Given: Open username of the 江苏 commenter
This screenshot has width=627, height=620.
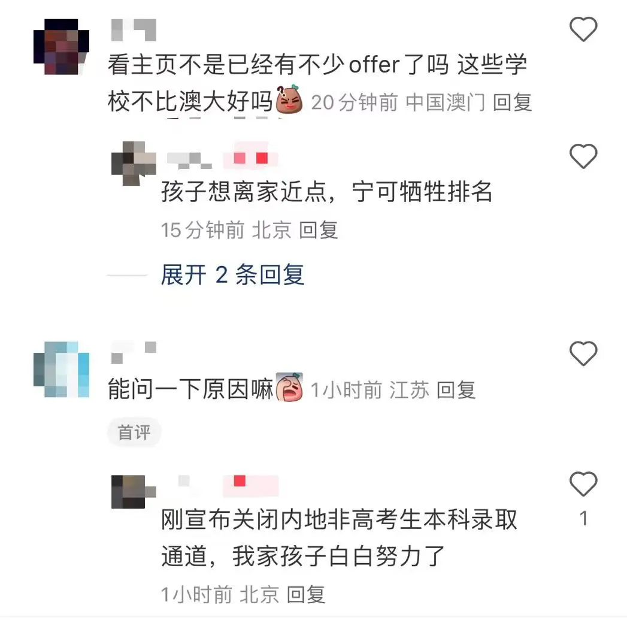Looking at the screenshot, I should click(134, 353).
